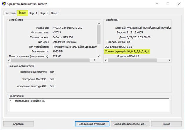Click the 'Ускорение DirectDraw' Вкл value
185x130 pixels.
click(x=52, y=72)
